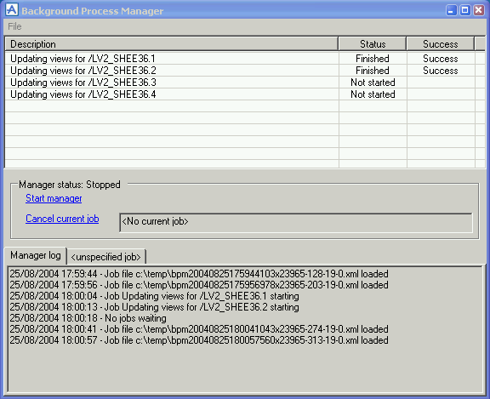Select the Updating views for /LV2_SHEE36.1 row
Viewport: 490px width, 399px height.
pos(240,59)
